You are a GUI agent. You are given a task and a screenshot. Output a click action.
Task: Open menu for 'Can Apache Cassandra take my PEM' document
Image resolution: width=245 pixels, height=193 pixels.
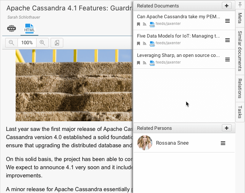(227, 21)
